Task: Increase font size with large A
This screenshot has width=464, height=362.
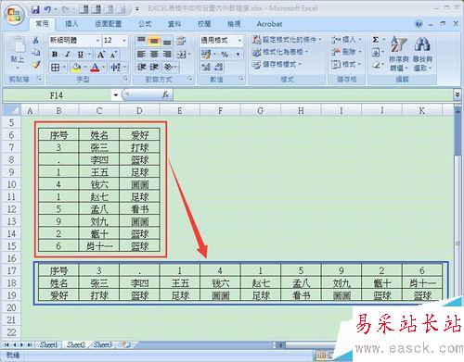Action: point(101,55)
